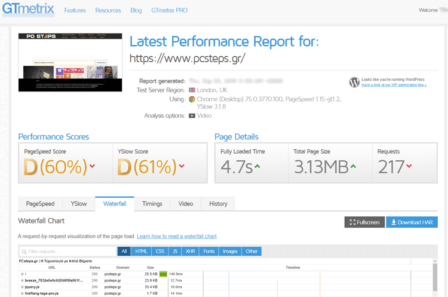The height and width of the screenshot is (297, 448).
Task: Filter waterfall by XHR
Action: tap(191, 251)
